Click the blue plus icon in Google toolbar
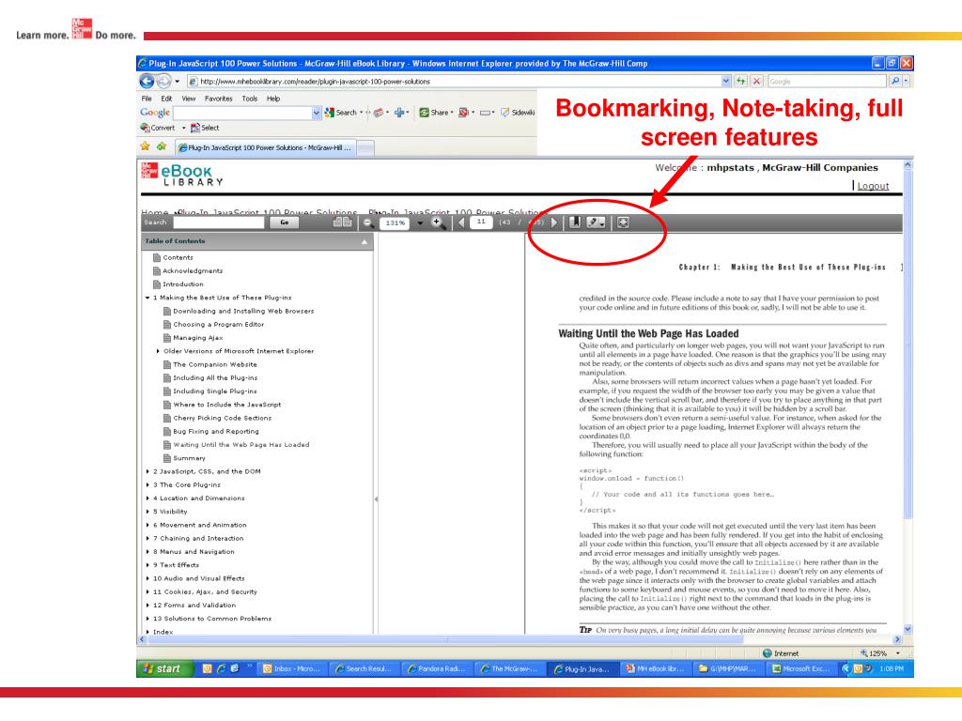 coord(399,113)
